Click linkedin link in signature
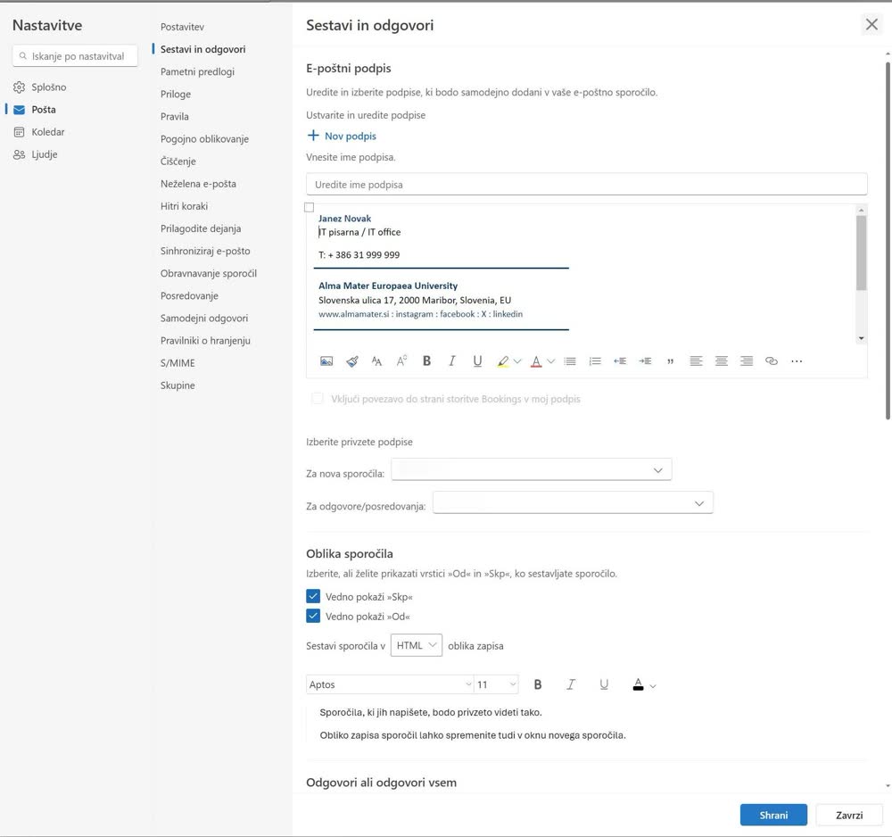This screenshot has height=837, width=892. click(x=508, y=314)
